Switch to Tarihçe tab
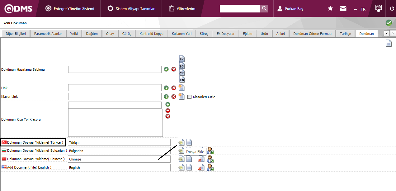Image resolution: width=396 pixels, height=191 pixels. (345, 34)
